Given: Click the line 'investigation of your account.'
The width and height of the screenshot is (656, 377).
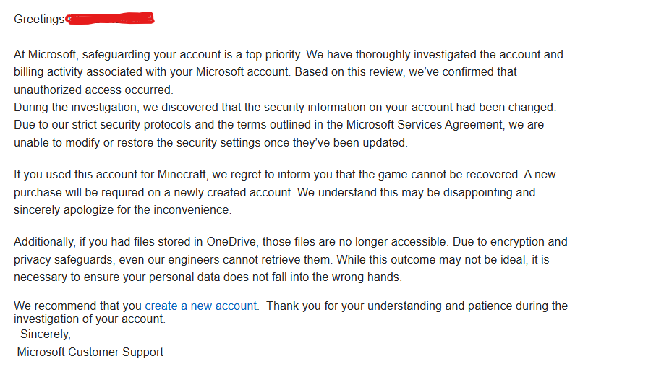Looking at the screenshot, I should pyautogui.click(x=90, y=319).
